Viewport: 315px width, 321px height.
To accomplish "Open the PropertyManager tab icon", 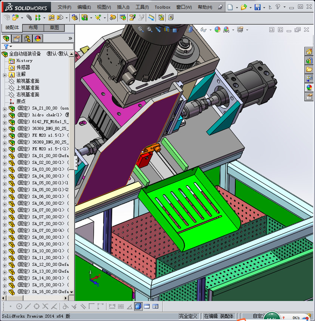I will [17, 38].
